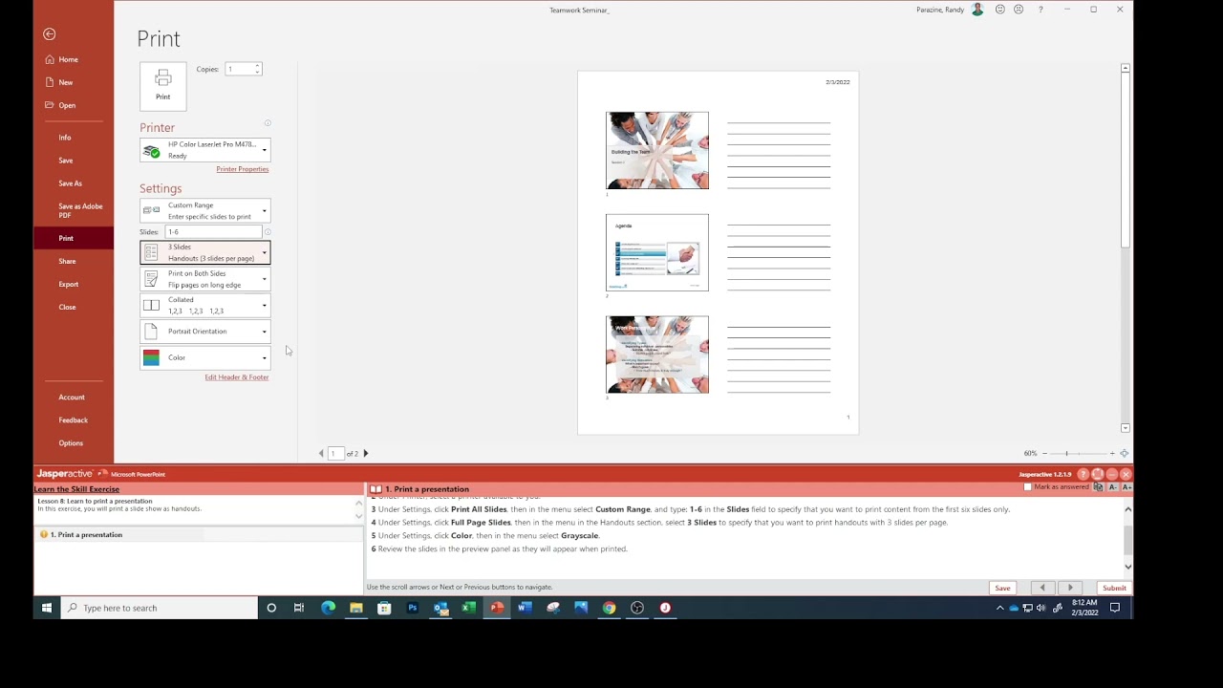Click the zoom to page fit icon
This screenshot has width=1223, height=688.
pyautogui.click(x=1125, y=454)
